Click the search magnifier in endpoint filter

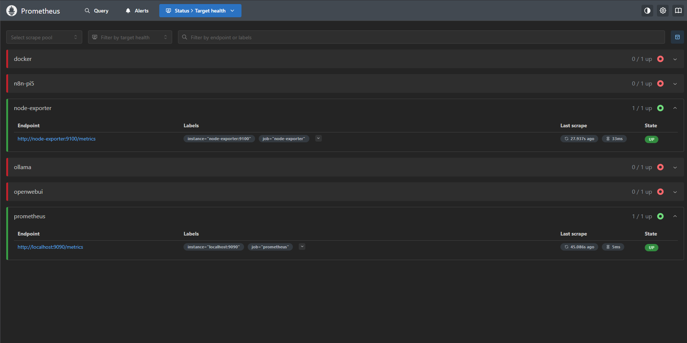(185, 37)
